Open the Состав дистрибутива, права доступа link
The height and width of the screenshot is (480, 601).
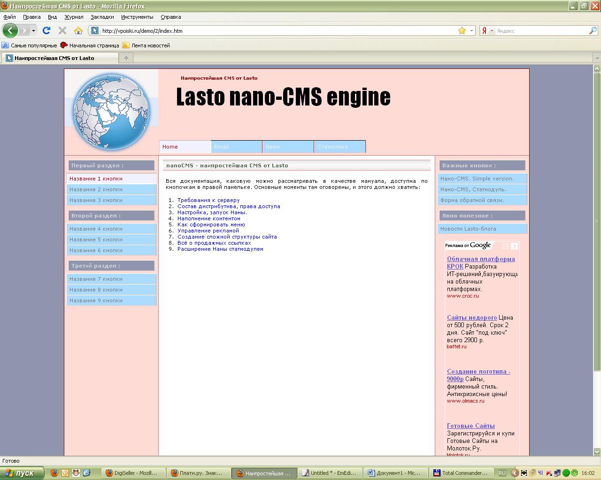[x=229, y=206]
